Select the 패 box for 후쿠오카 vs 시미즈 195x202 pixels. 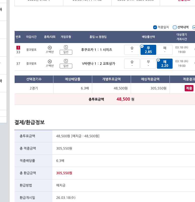tap(165, 50)
